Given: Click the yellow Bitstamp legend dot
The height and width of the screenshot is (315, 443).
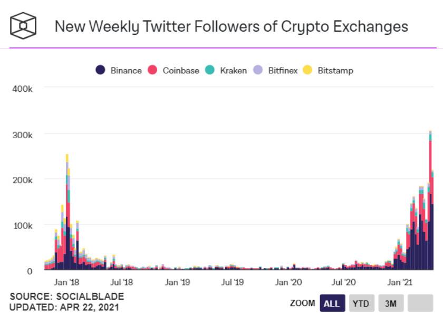Looking at the screenshot, I should 307,70.
